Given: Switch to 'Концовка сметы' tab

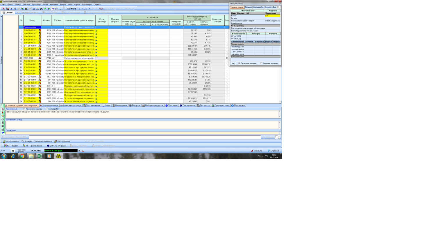Looking at the screenshot, I should [x=49, y=105].
